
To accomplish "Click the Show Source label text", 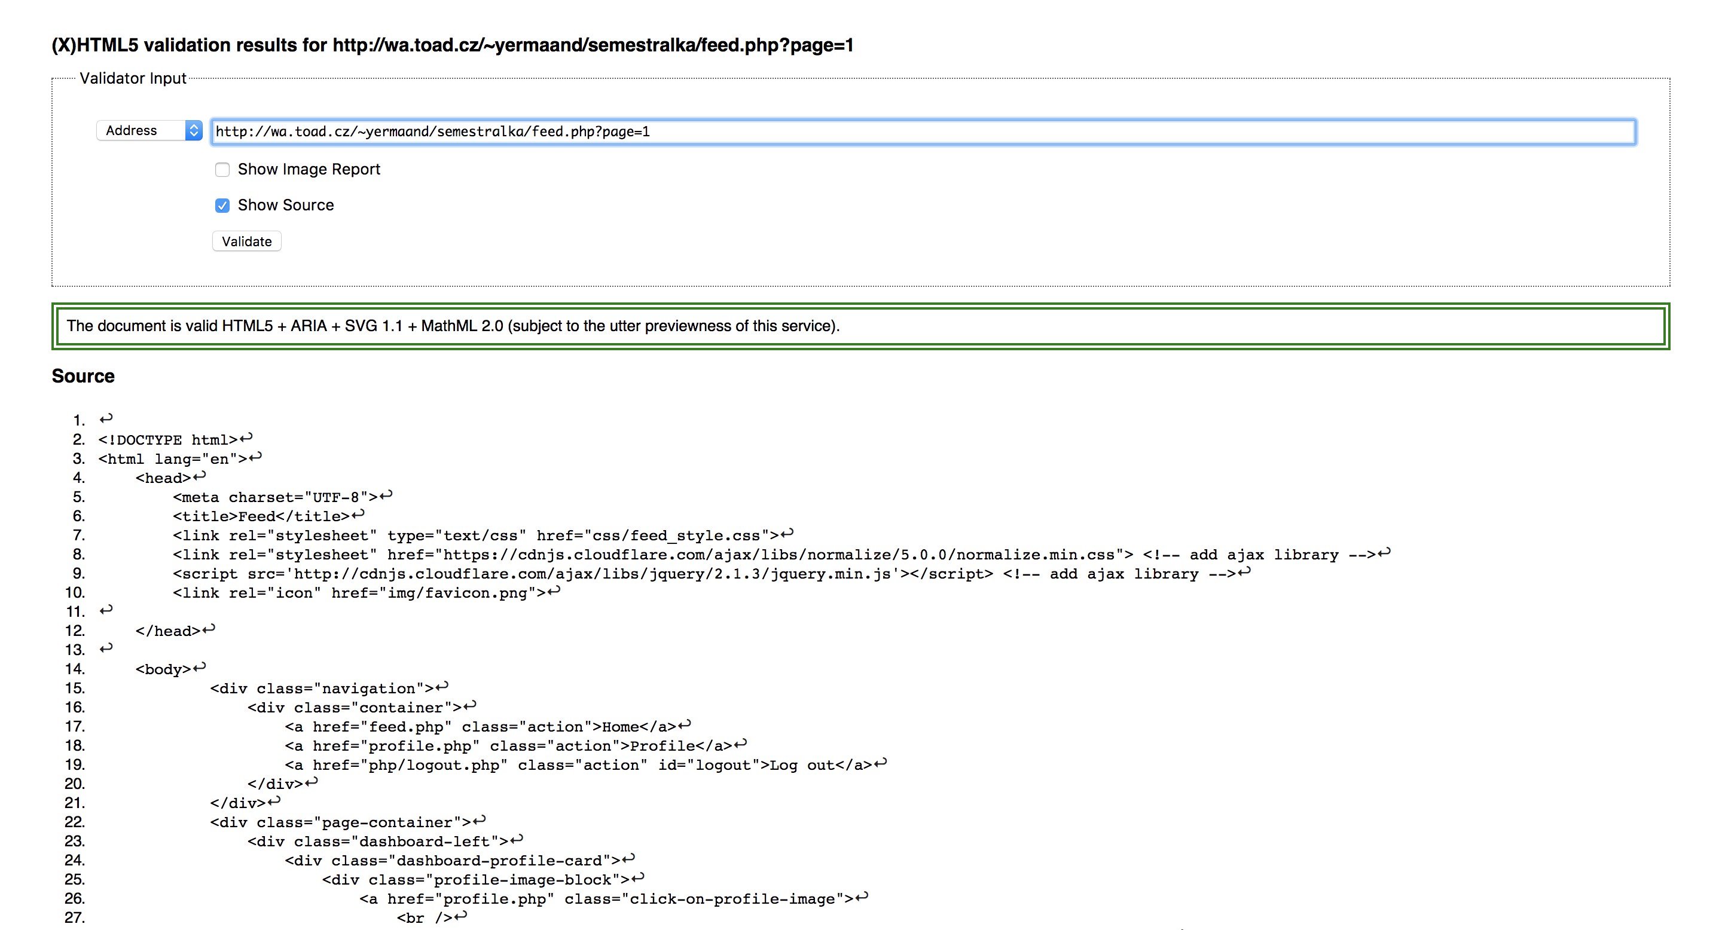I will click(285, 206).
